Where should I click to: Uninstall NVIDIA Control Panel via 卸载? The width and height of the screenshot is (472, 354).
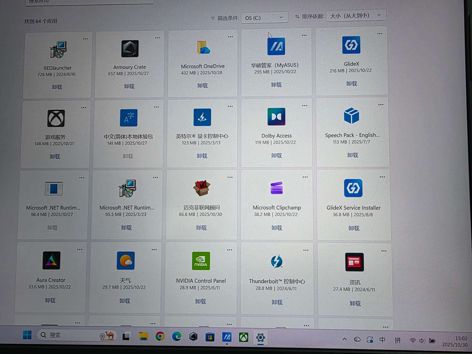(201, 301)
